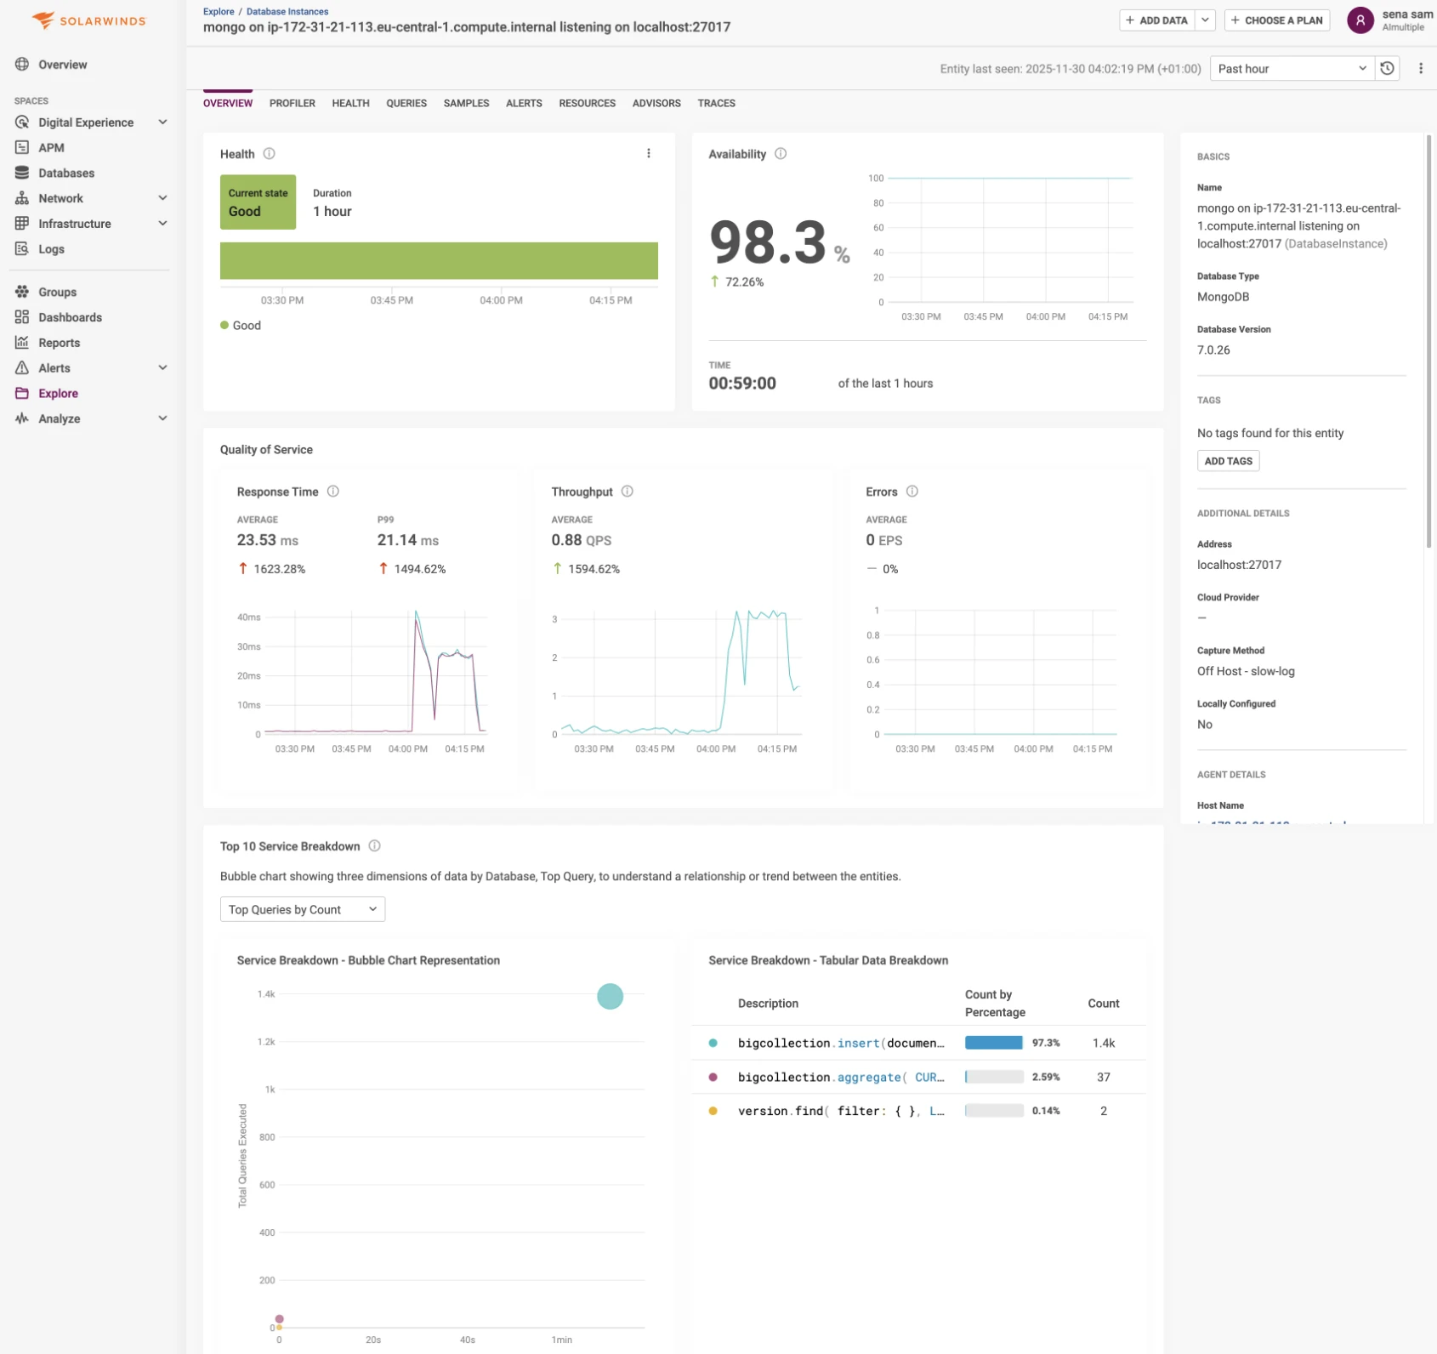Screen dimensions: 1437x1354
Task: Click the Explore folder icon
Action: [x=22, y=393]
